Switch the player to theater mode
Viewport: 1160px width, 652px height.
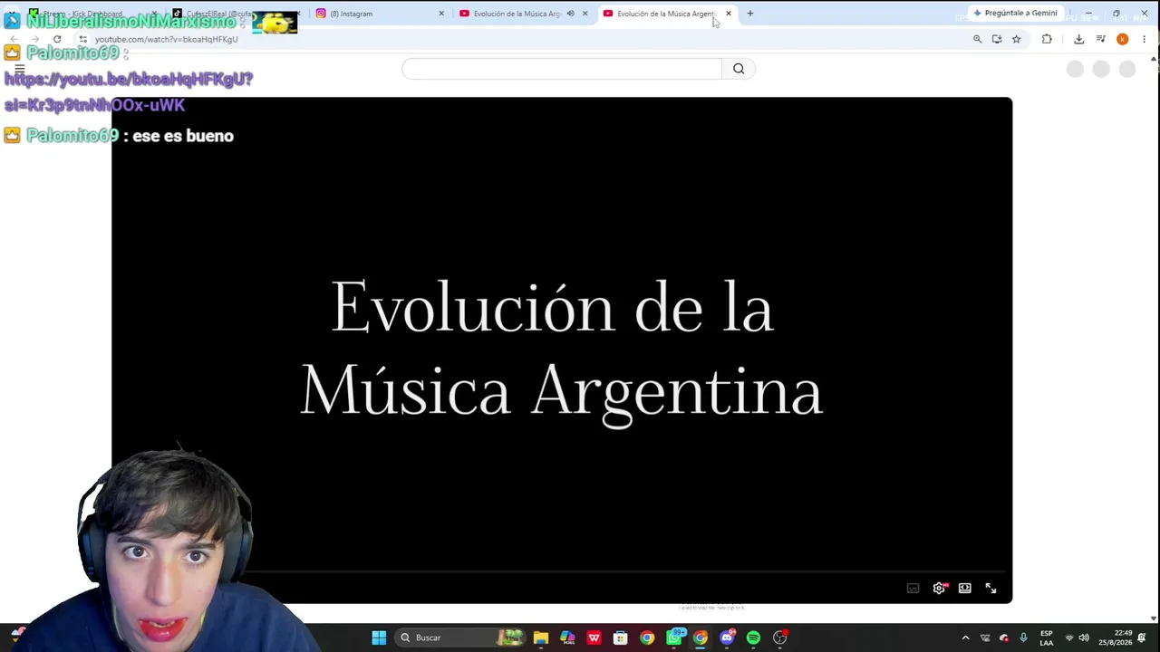(964, 589)
